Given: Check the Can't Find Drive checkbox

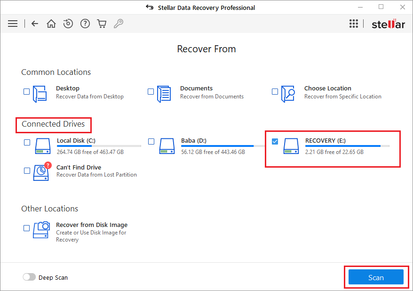Looking at the screenshot, I should (27, 170).
